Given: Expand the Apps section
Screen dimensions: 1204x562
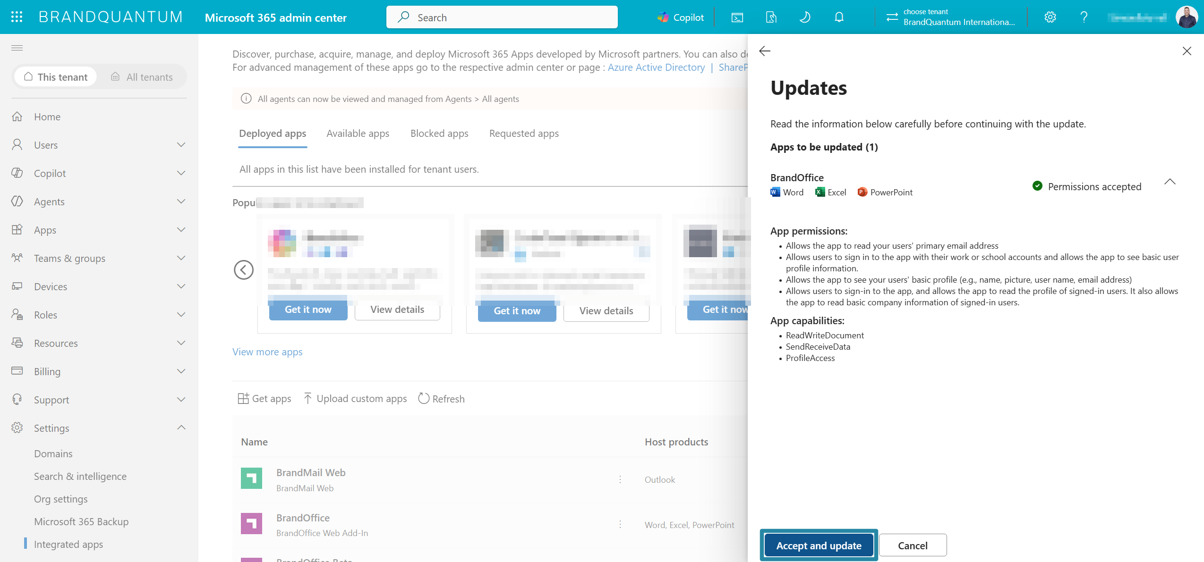Looking at the screenshot, I should [x=181, y=230].
